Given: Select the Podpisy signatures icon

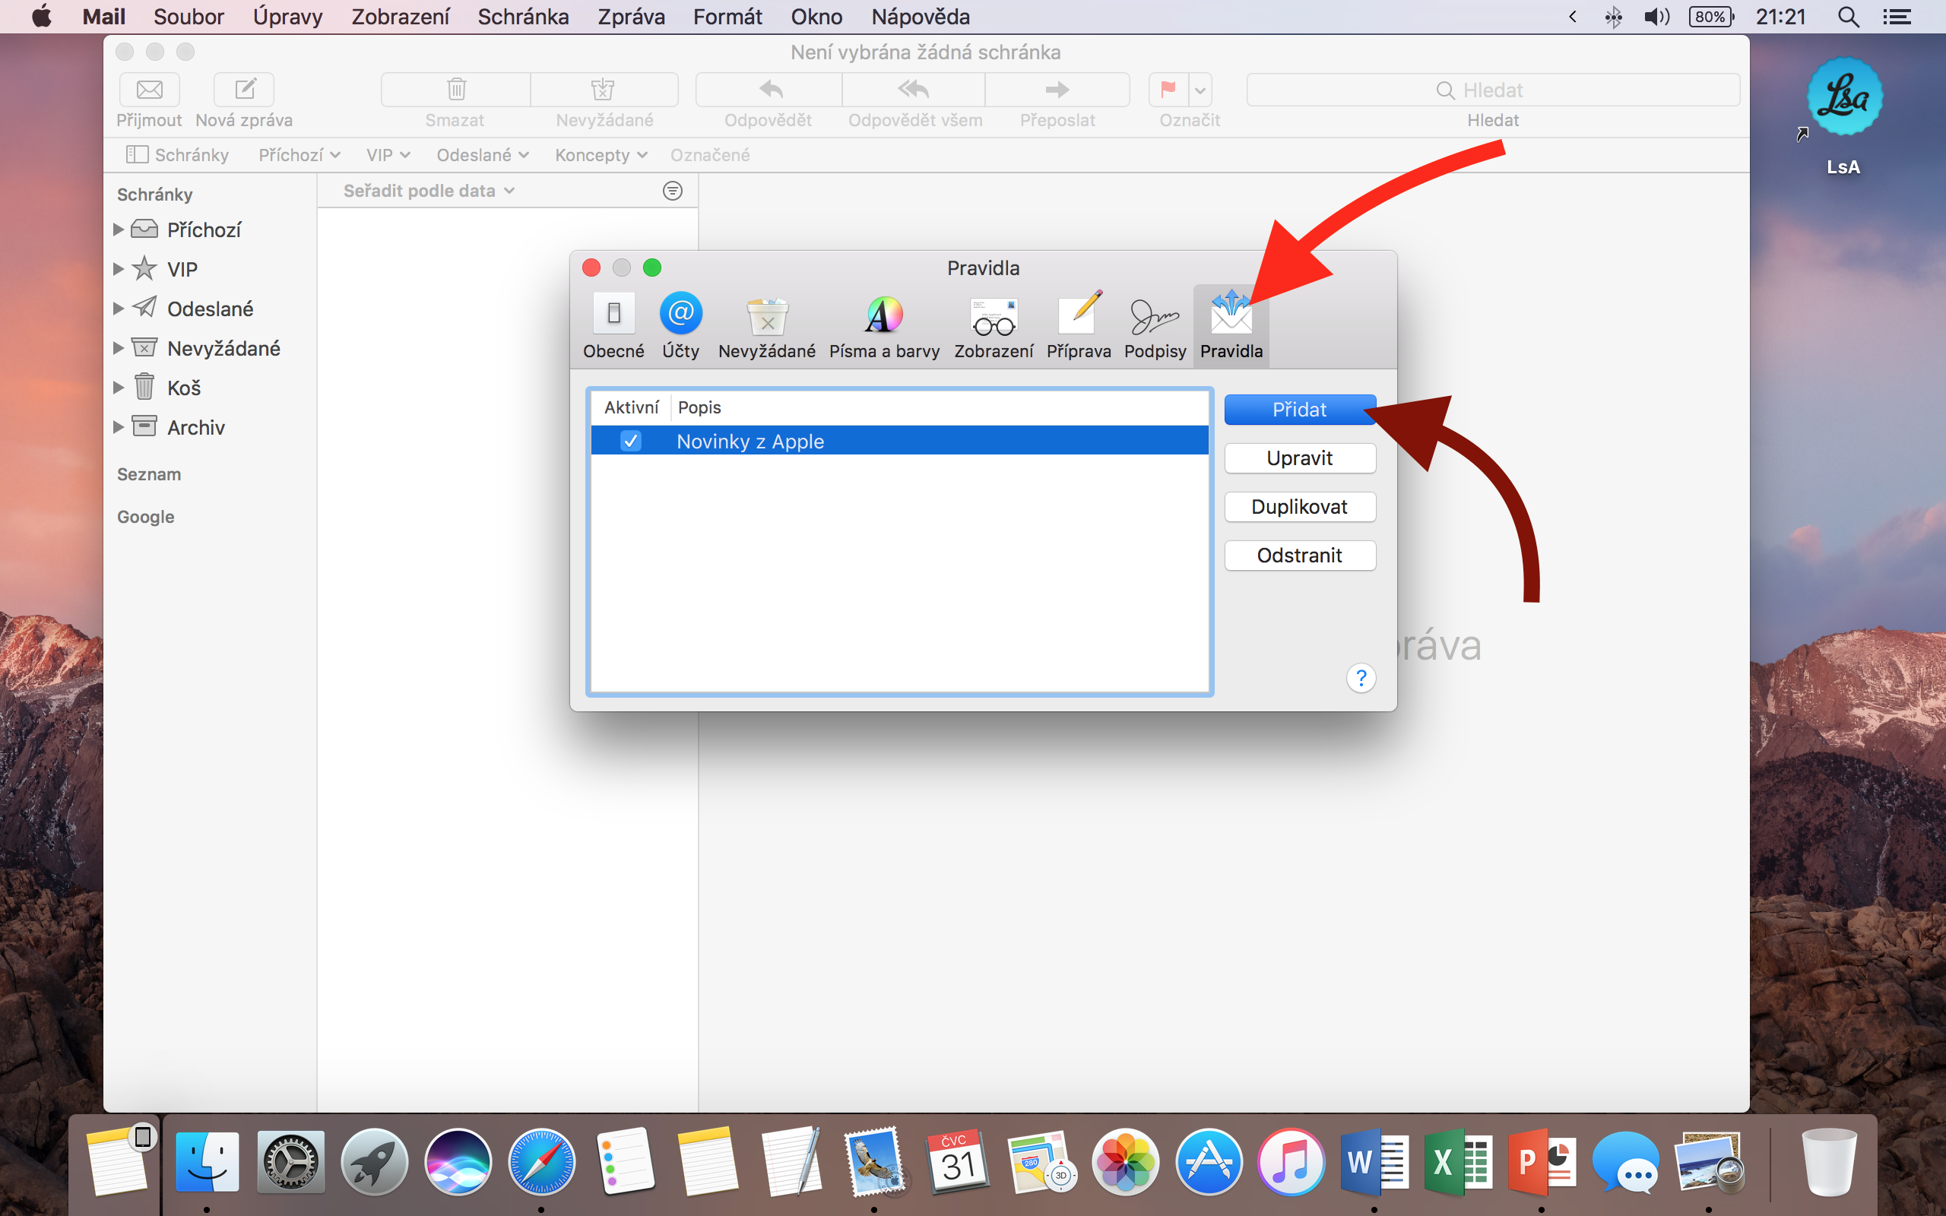Looking at the screenshot, I should coord(1154,316).
